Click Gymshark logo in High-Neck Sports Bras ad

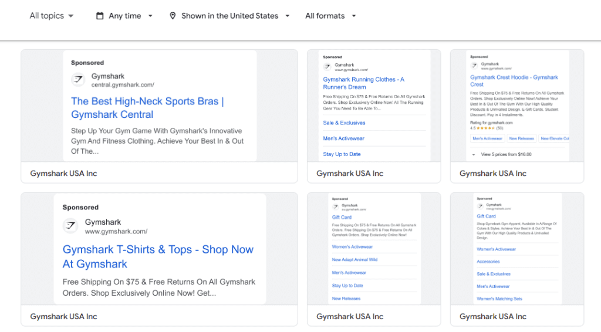coord(78,80)
